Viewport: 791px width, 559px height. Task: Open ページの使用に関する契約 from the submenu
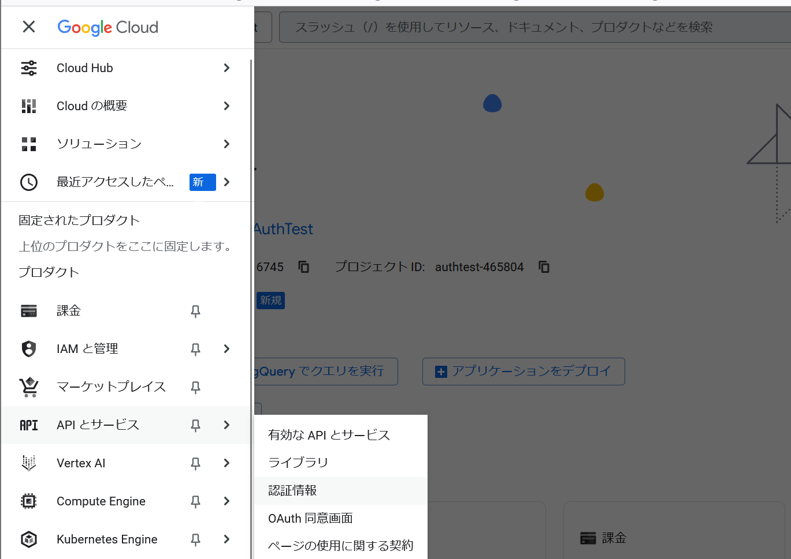(341, 545)
